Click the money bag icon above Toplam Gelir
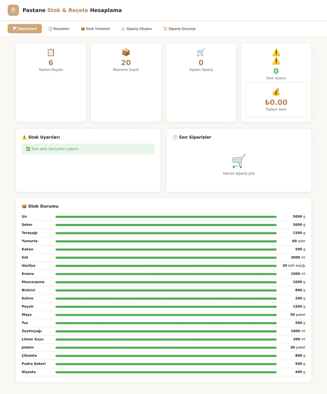 point(276,92)
